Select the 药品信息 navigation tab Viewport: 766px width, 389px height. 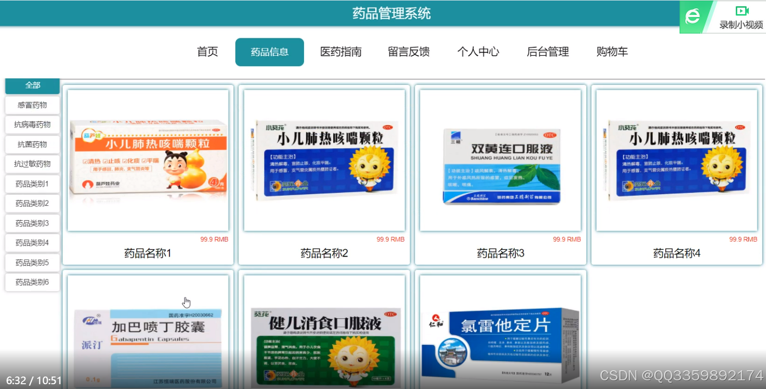(x=269, y=52)
